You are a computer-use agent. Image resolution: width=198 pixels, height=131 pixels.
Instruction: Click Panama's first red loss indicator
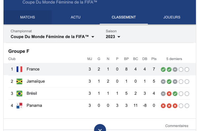pyautogui.click(x=163, y=106)
